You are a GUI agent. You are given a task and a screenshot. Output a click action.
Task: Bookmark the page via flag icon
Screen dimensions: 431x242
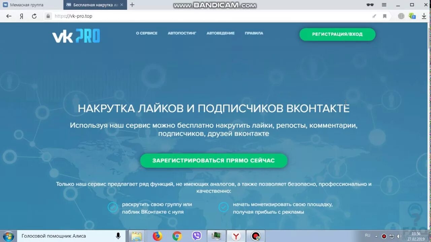point(385,16)
